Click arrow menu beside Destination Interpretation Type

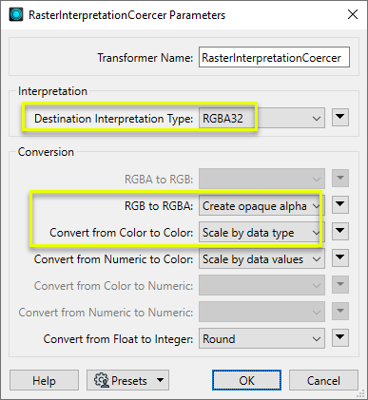click(x=340, y=118)
